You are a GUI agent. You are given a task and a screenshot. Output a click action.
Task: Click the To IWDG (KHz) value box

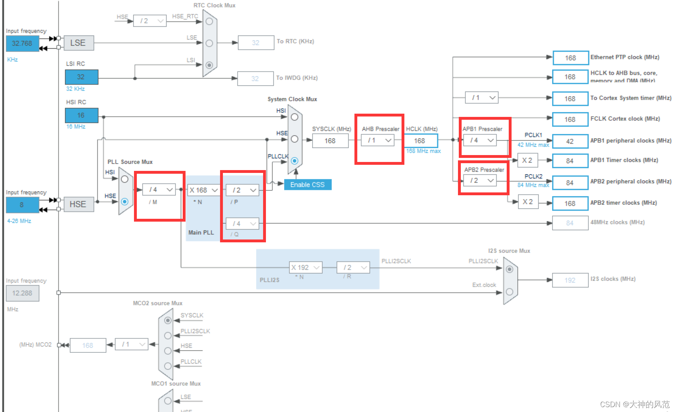(255, 78)
